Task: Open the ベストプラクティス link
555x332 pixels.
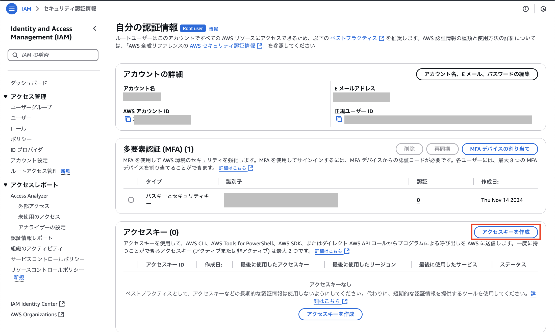Action: [354, 38]
